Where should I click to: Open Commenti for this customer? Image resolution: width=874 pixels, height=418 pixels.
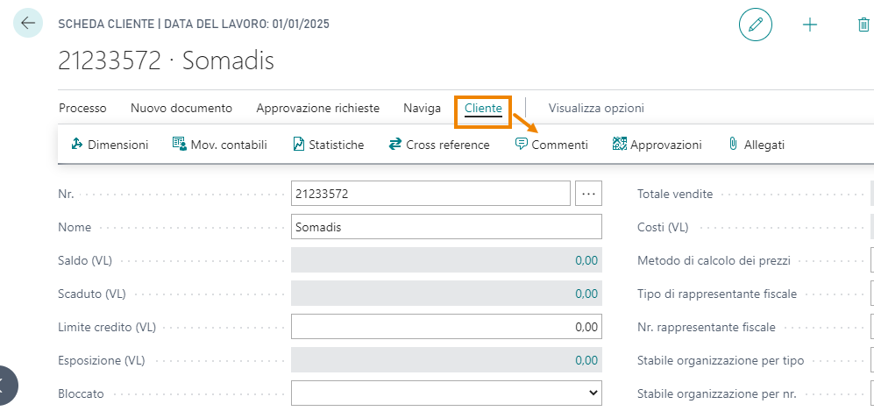click(x=551, y=145)
